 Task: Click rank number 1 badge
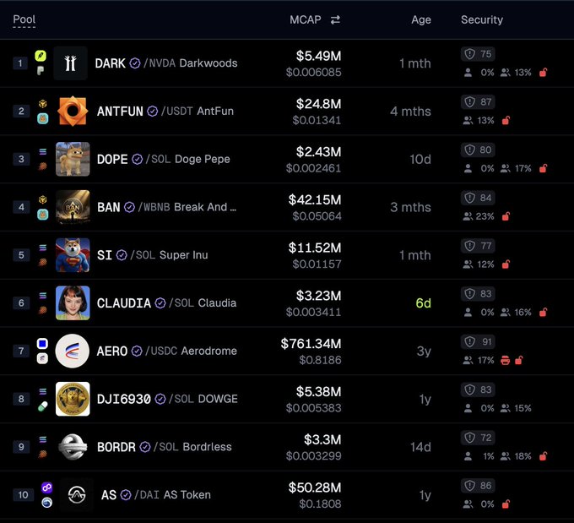pyautogui.click(x=20, y=63)
